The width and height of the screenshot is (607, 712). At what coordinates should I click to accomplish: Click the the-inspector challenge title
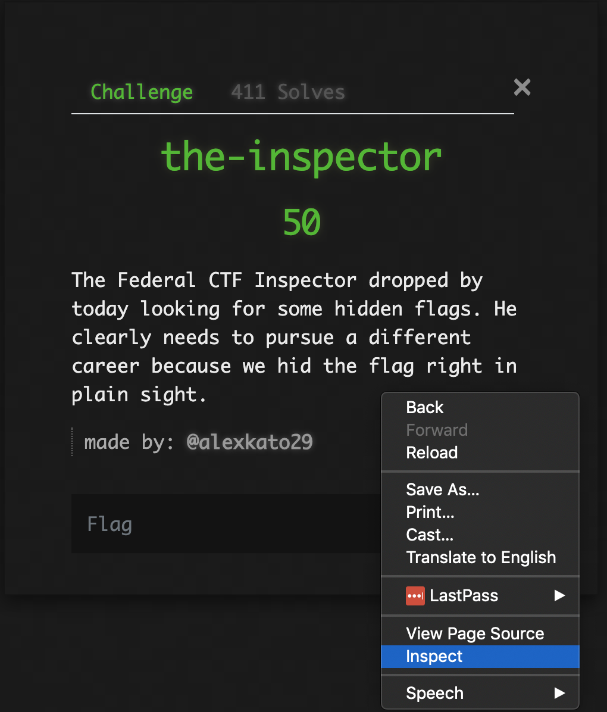point(302,157)
